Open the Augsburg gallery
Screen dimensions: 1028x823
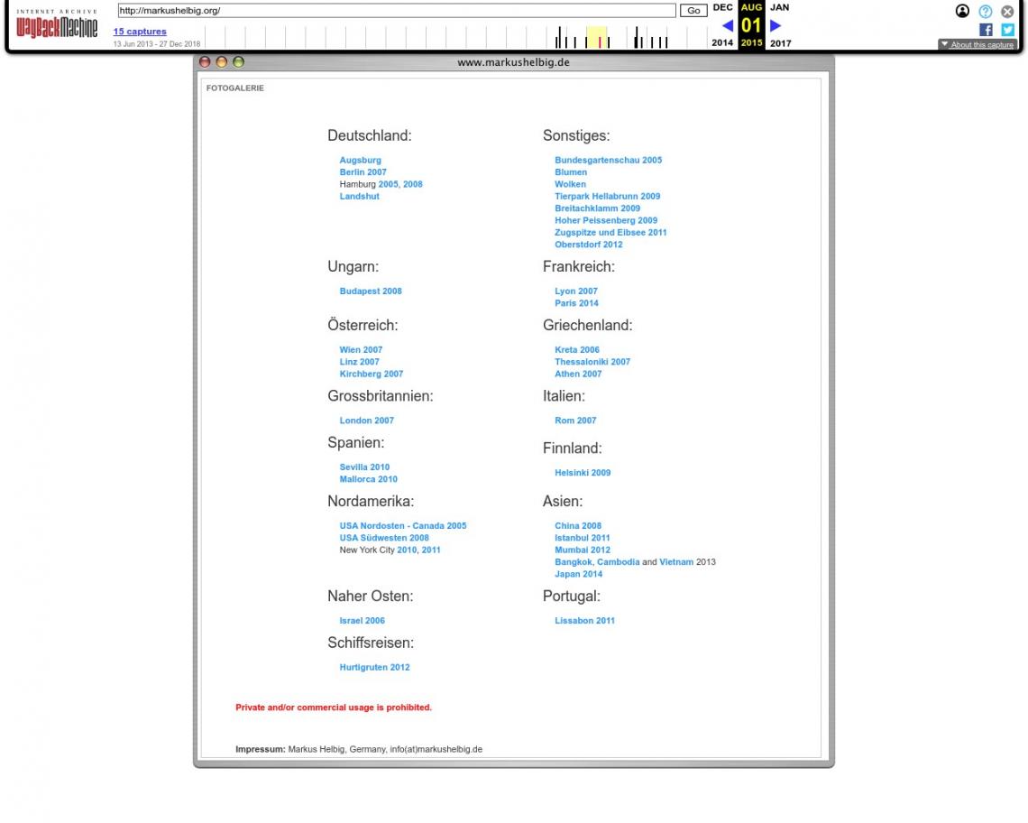[360, 160]
